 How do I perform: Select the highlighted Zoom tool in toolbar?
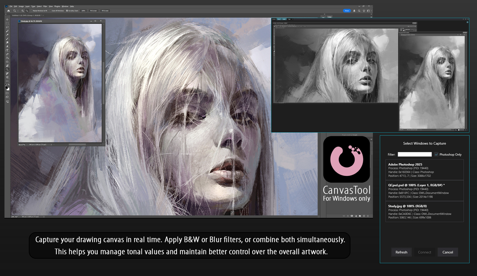pyautogui.click(x=7, y=69)
